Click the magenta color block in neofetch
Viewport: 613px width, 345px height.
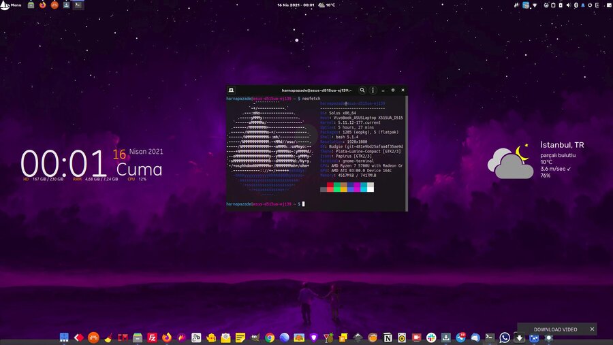357,187
